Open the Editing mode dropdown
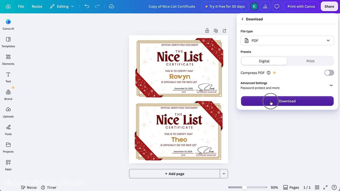The width and height of the screenshot is (340, 191). tap(62, 6)
